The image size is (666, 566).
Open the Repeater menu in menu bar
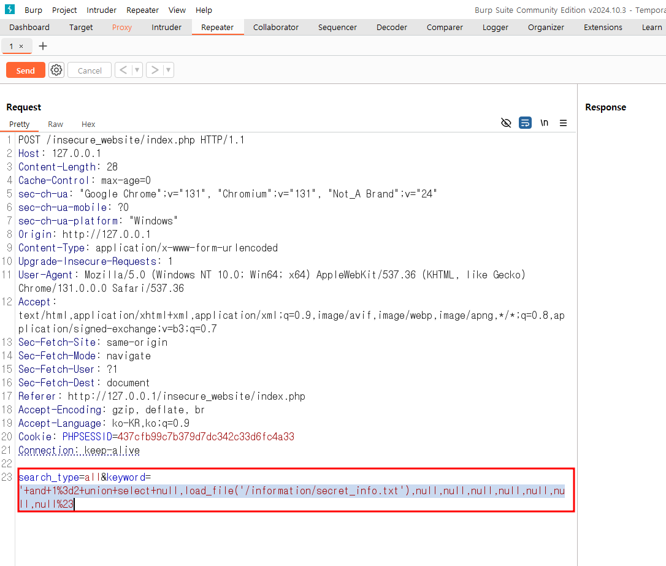tap(142, 10)
